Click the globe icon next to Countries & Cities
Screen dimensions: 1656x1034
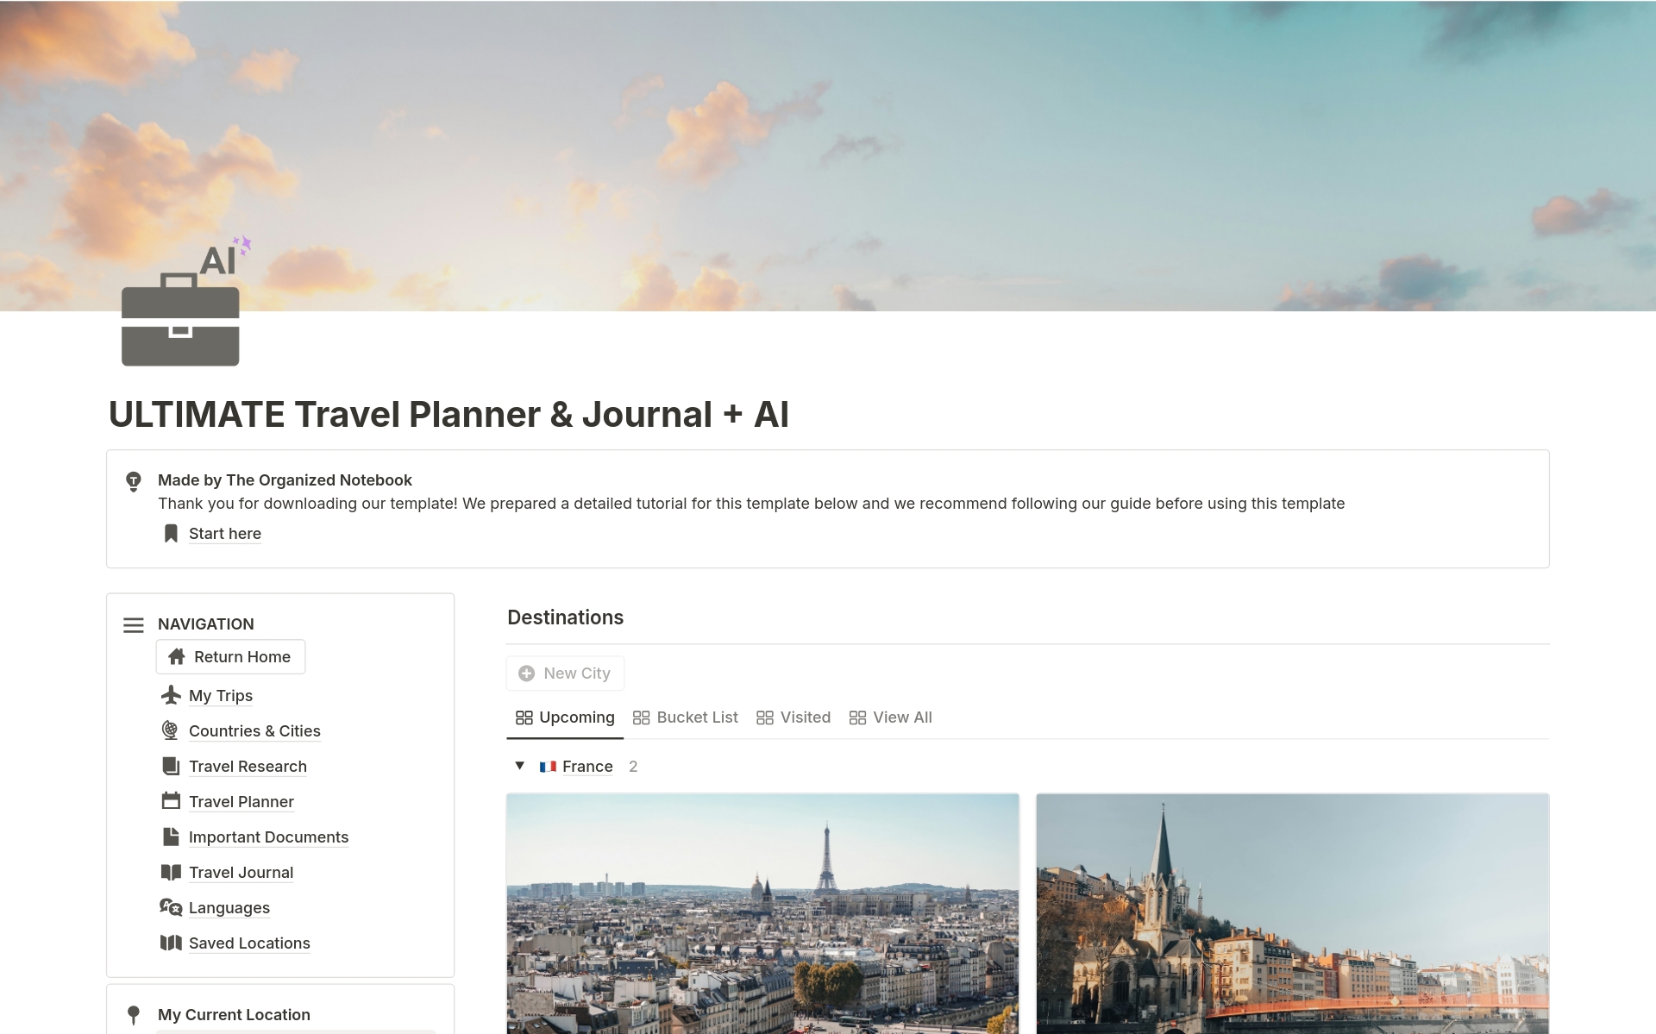coord(171,730)
